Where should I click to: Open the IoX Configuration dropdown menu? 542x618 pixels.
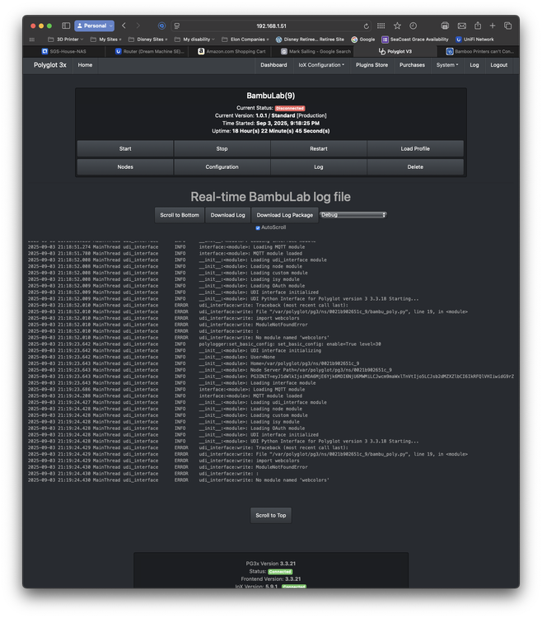pos(321,65)
